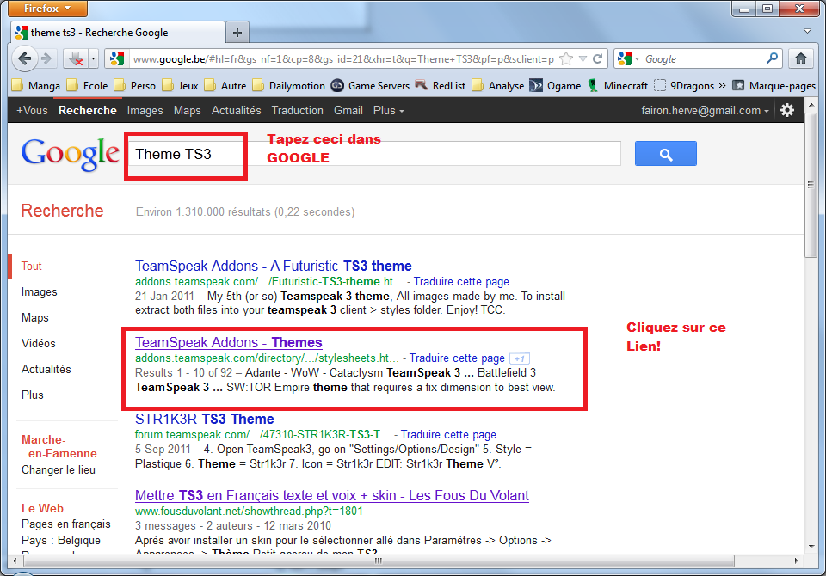Click +Vous in Google top bar
826x576 pixels.
(x=32, y=111)
